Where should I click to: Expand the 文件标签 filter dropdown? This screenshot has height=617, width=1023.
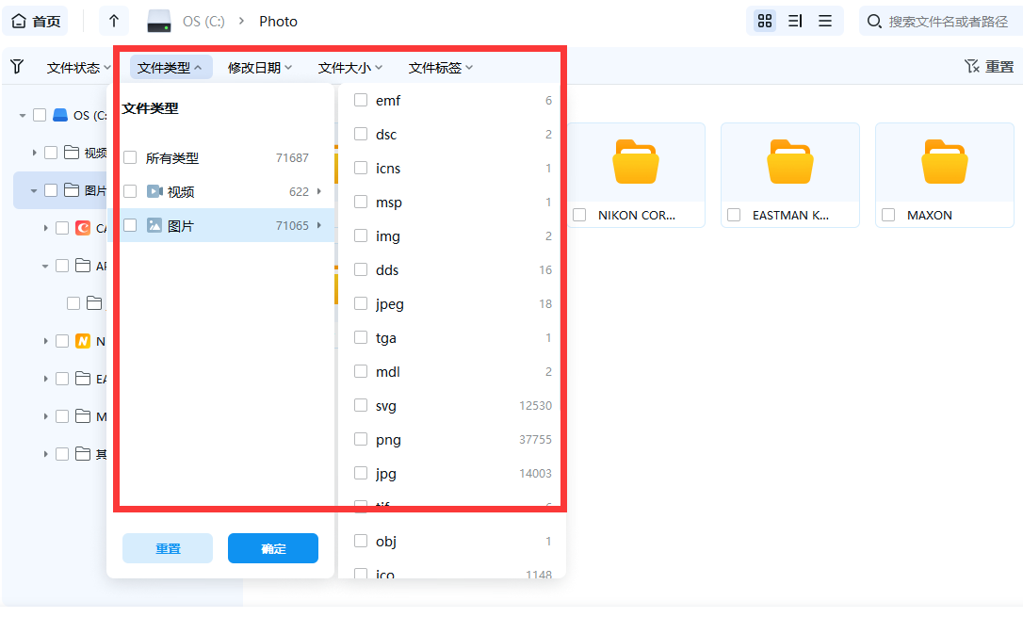(440, 68)
